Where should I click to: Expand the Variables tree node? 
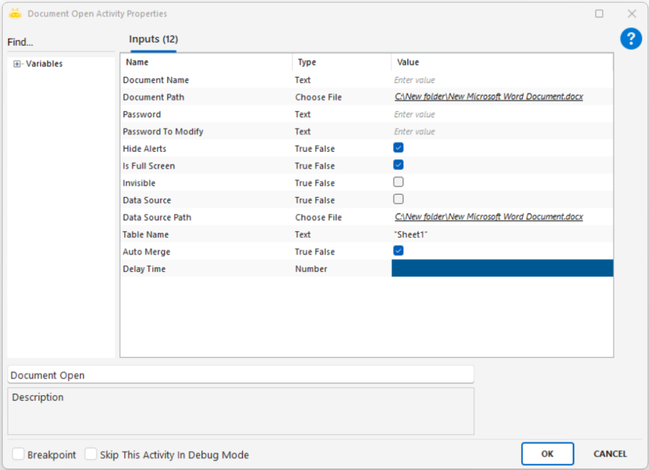click(17, 64)
